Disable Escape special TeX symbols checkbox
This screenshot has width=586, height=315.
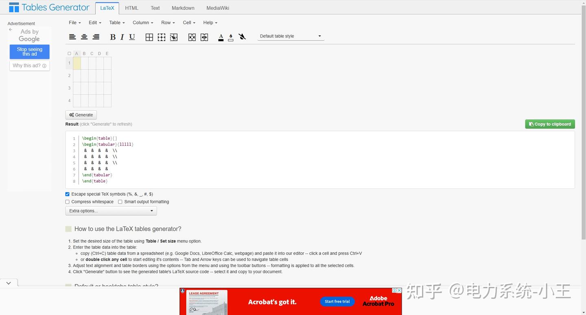67,194
